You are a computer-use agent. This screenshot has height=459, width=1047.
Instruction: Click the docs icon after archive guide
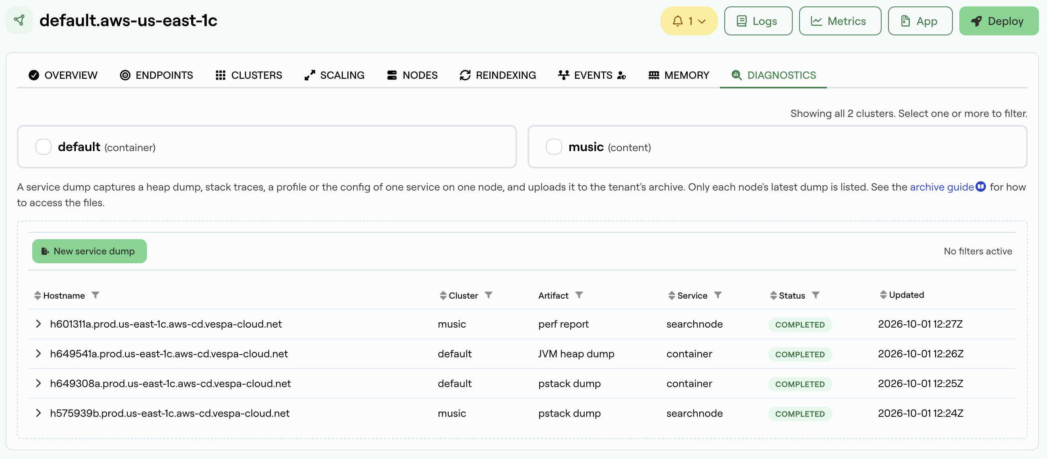pyautogui.click(x=981, y=186)
